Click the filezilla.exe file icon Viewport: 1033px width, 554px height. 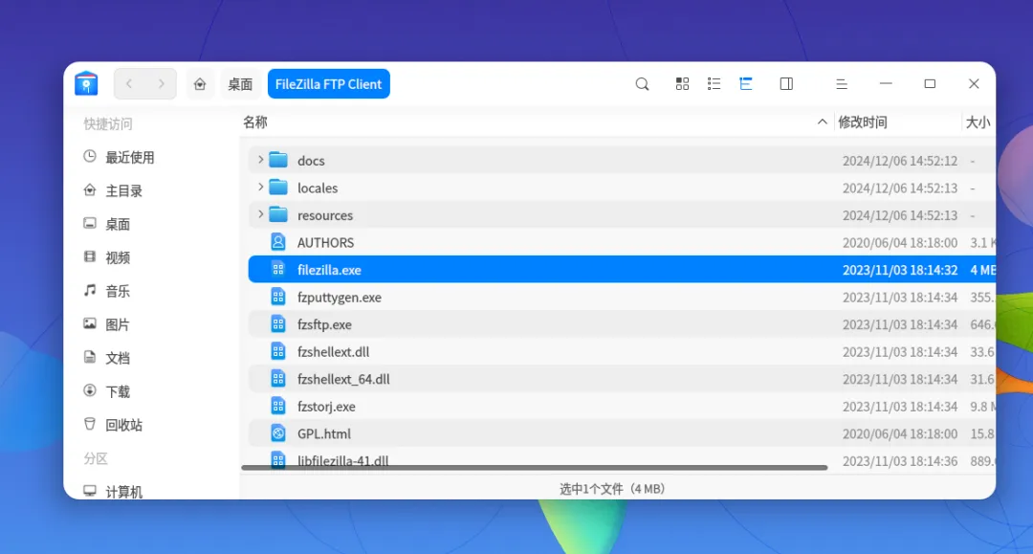click(x=278, y=270)
